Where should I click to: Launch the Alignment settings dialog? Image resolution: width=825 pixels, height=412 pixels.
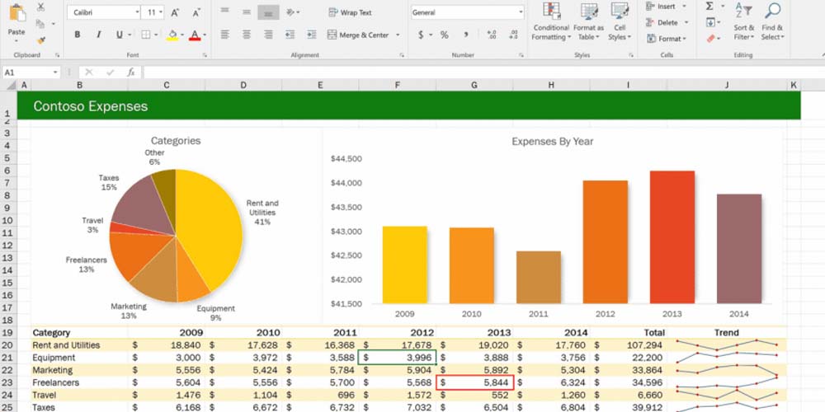pos(402,55)
